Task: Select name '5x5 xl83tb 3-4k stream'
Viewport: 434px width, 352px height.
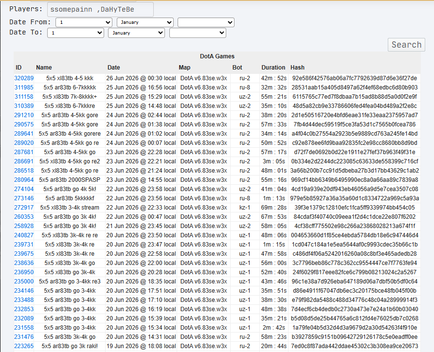Action: pyautogui.click(x=70, y=208)
